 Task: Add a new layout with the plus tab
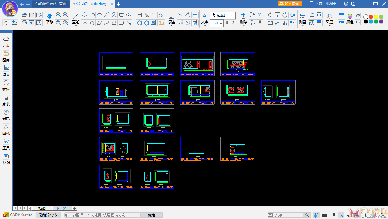75,208
